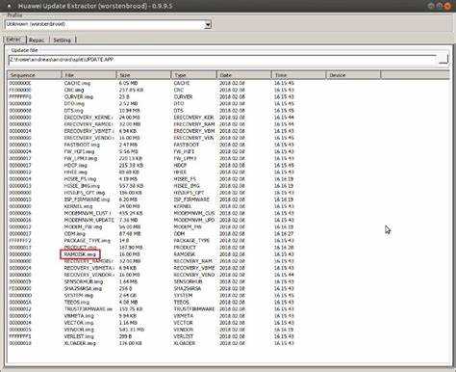456x372 pixels.
Task: Click the browse button beside the Update file path
Action: click(443, 59)
